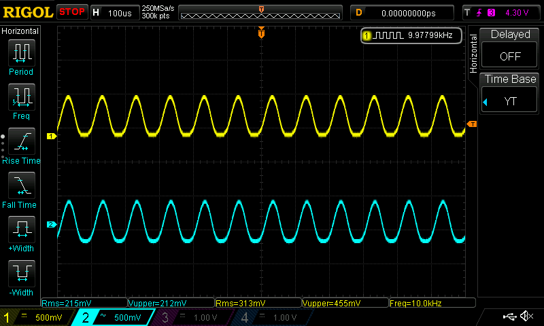The height and width of the screenshot is (326, 544).
Task: Select the Freq measurement icon
Action: [x=21, y=97]
